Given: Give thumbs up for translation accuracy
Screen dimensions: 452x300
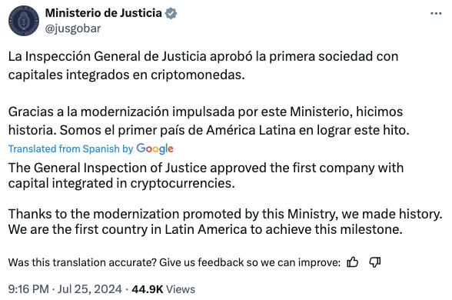Looking at the screenshot, I should [x=353, y=262].
